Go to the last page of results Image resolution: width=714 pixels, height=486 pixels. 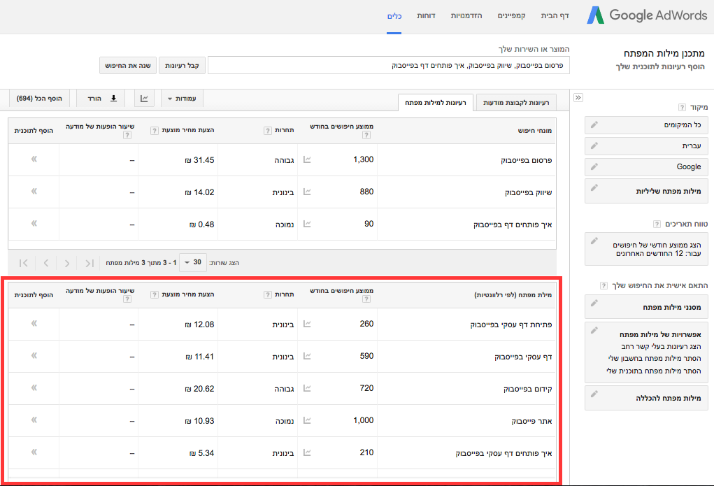(24, 263)
